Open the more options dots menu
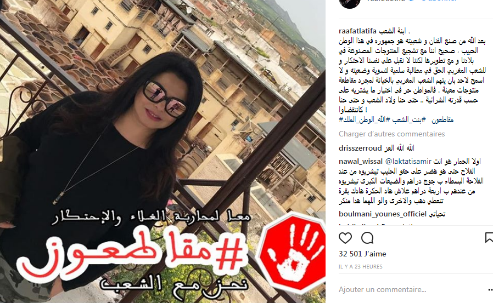Viewport: 493px width, 303px height. tap(490, 289)
